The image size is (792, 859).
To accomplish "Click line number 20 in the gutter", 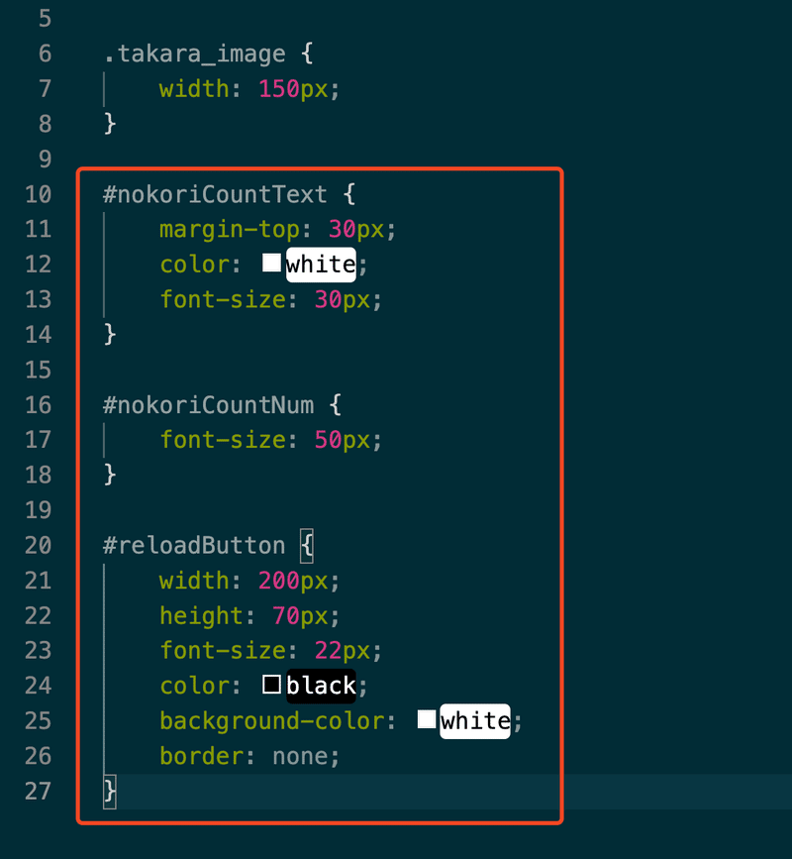I will point(39,546).
